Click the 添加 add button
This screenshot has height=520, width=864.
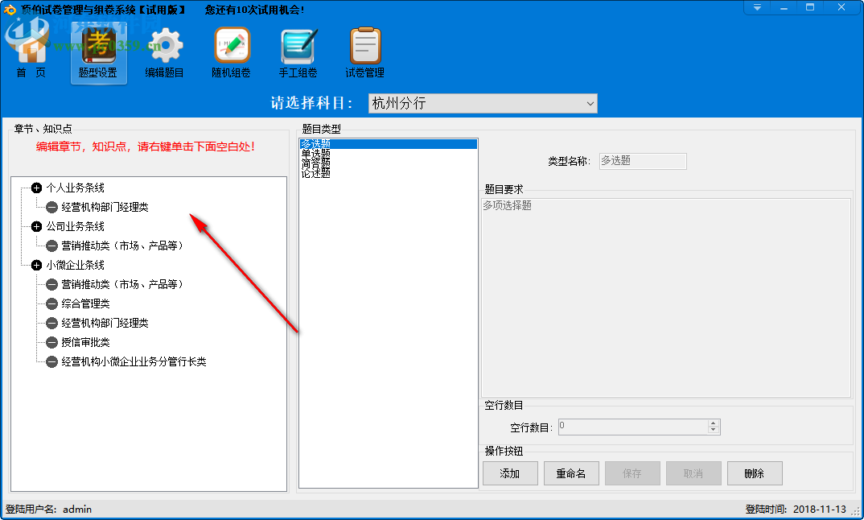510,473
